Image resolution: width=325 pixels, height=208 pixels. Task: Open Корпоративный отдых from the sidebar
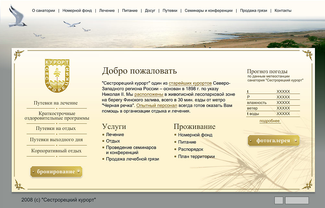coord(56,150)
